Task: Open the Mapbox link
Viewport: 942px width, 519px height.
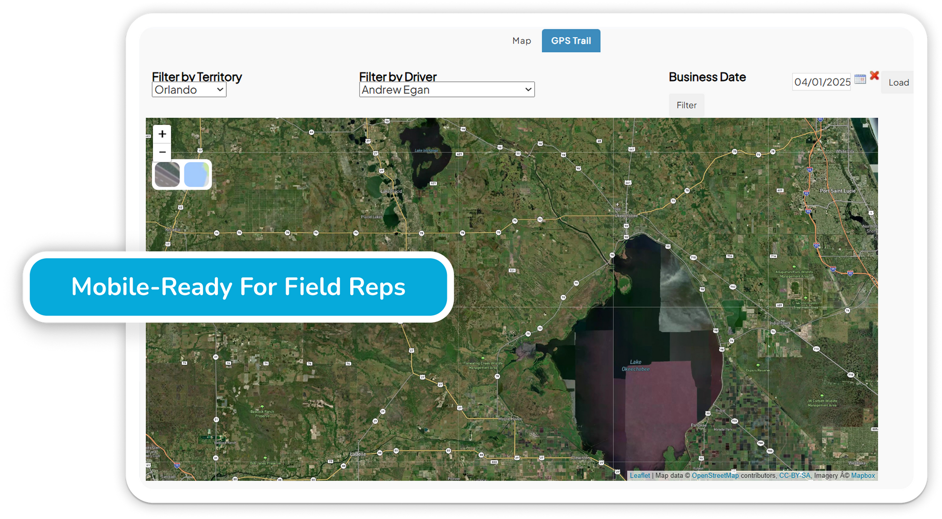Action: click(x=863, y=475)
